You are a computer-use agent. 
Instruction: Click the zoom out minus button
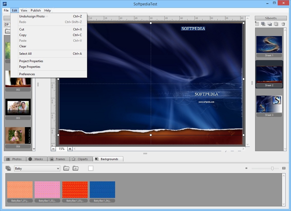[x=53, y=149]
